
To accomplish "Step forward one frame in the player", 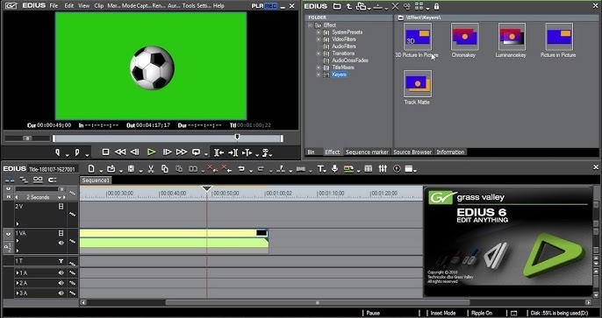I will point(167,152).
